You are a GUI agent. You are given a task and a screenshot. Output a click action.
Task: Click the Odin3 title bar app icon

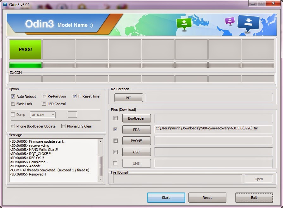(x=5, y=4)
